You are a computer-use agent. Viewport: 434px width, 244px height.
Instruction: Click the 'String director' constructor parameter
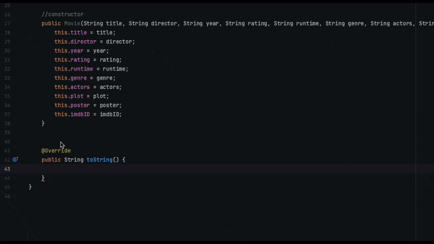153,24
